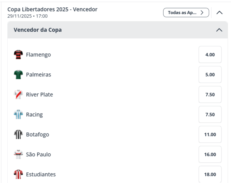Click the Estudiantes red-striped jersey icon

pyautogui.click(x=18, y=174)
